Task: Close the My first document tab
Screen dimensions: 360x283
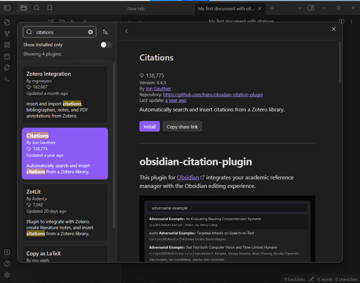Action: 260,8
